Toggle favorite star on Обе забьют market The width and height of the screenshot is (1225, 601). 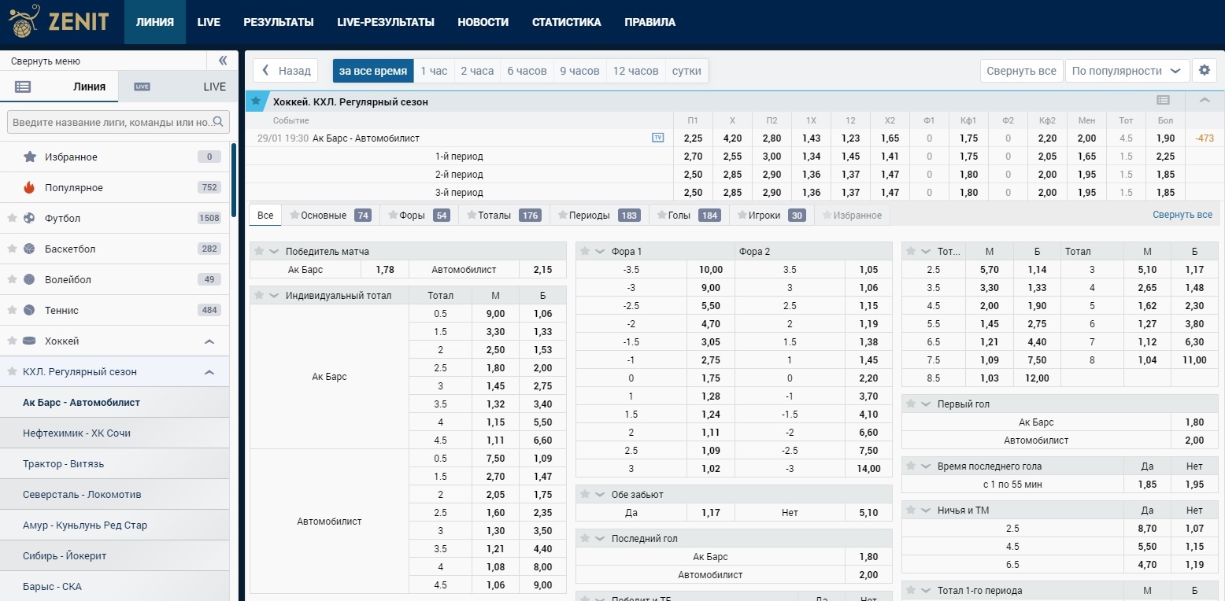coord(585,495)
